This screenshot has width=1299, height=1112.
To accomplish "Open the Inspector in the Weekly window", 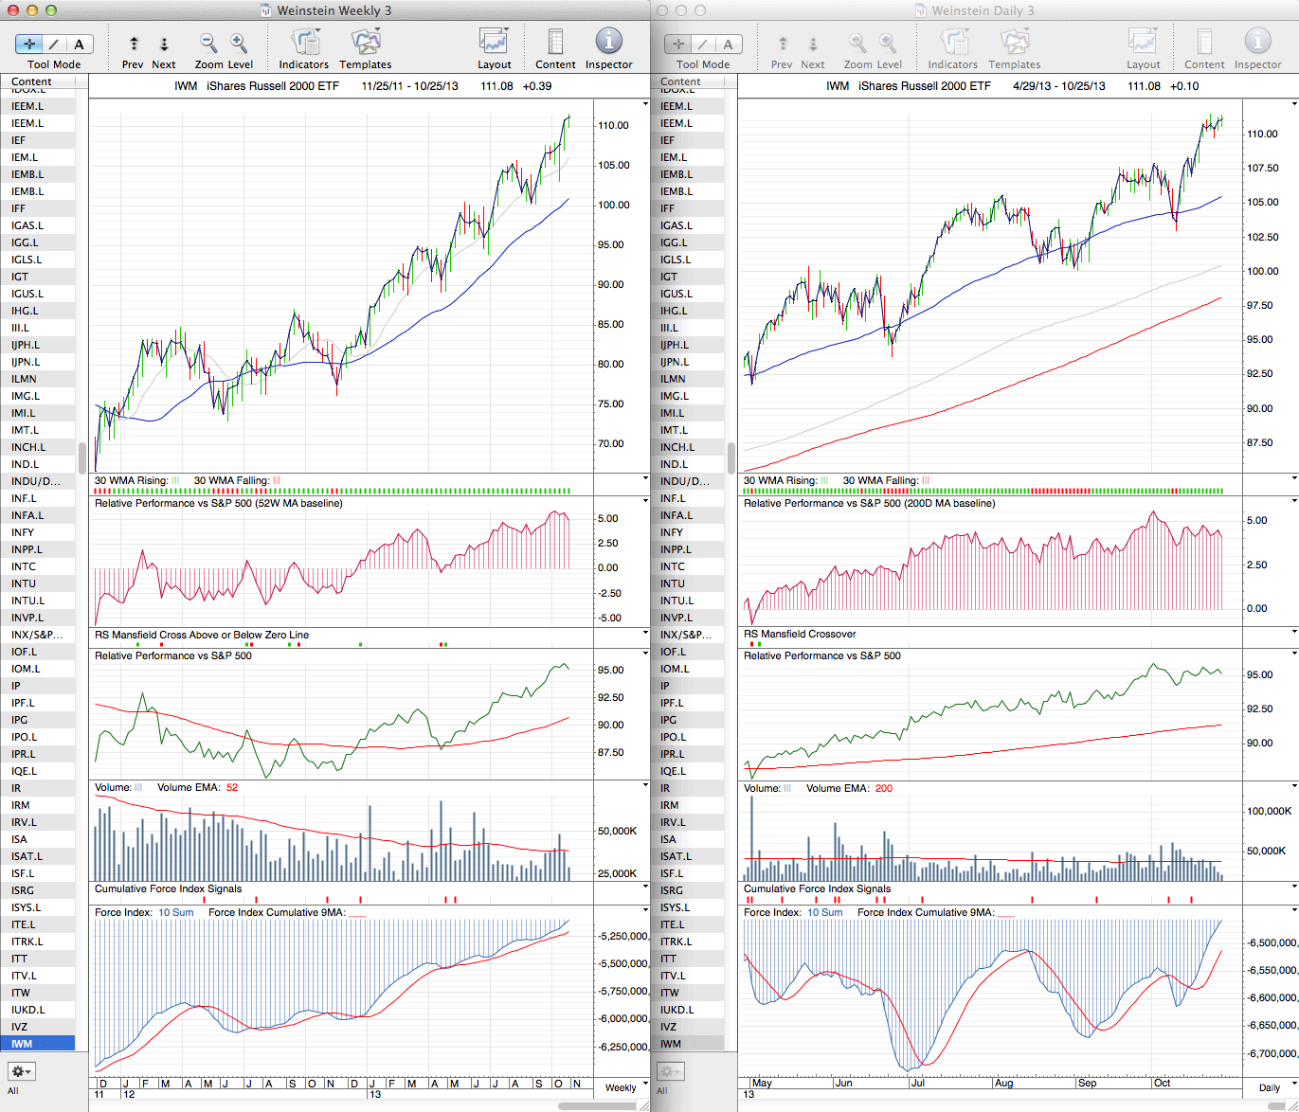I will [x=608, y=43].
